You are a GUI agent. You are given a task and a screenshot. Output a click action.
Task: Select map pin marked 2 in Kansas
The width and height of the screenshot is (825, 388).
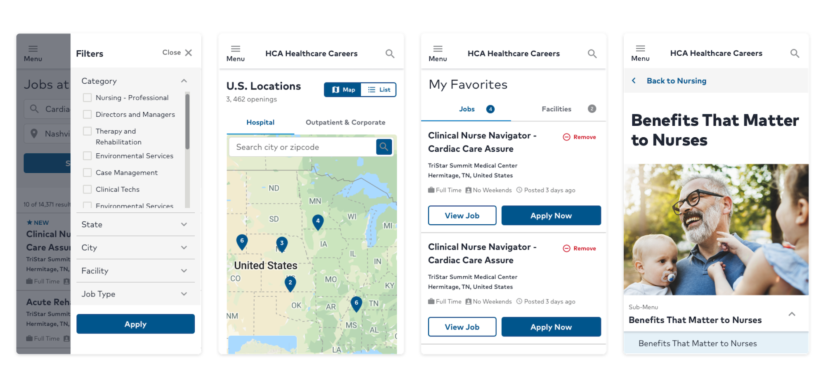pos(290,284)
